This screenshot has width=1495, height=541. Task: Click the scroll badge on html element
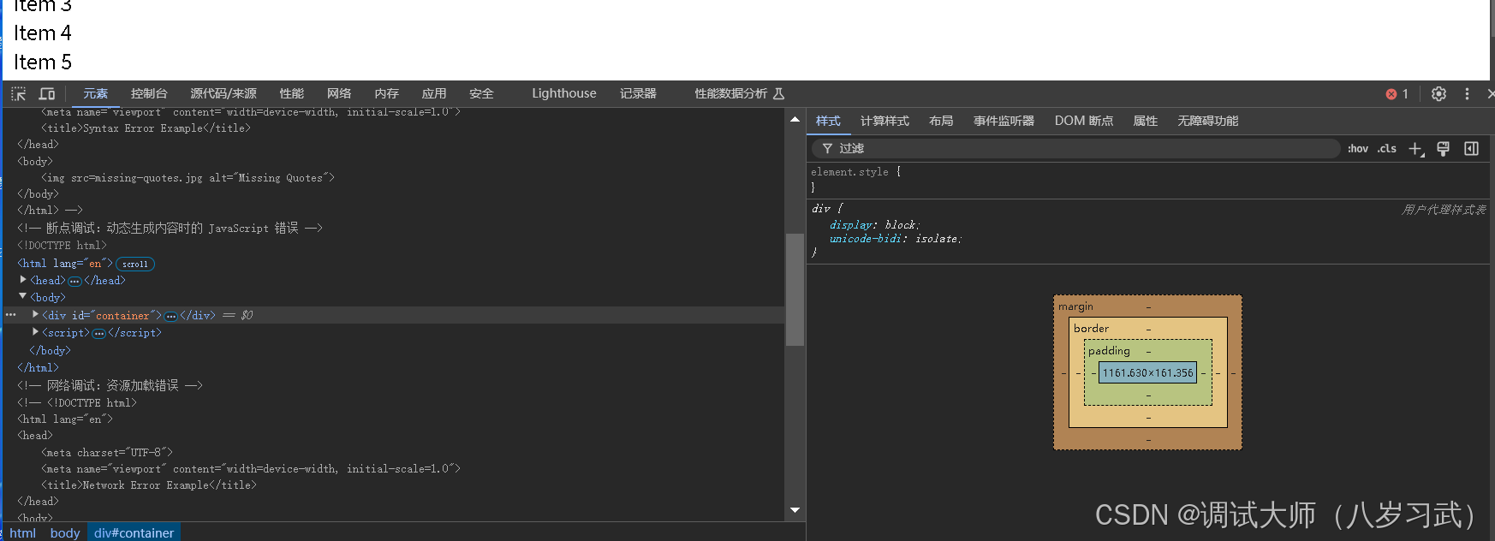135,264
